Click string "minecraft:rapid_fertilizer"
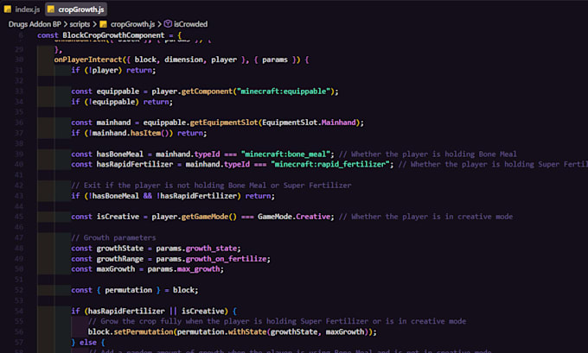The width and height of the screenshot is (588, 353). 330,164
